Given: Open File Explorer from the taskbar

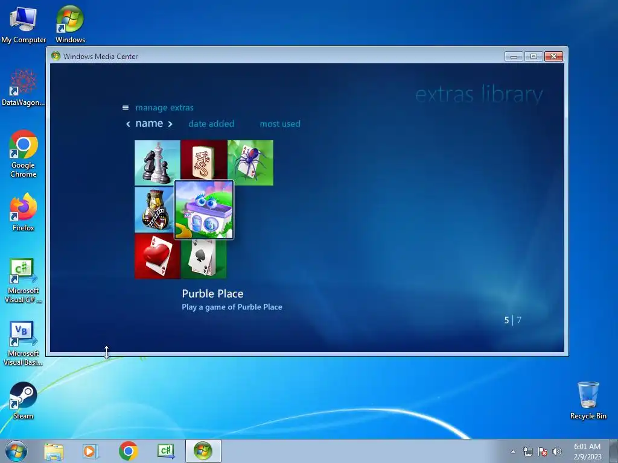Looking at the screenshot, I should coord(54,452).
